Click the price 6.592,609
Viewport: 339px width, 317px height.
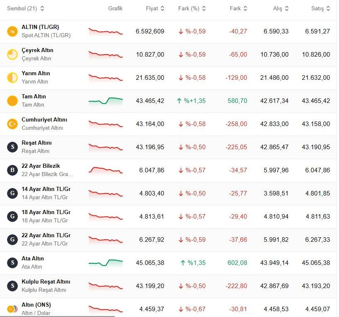pyautogui.click(x=150, y=31)
